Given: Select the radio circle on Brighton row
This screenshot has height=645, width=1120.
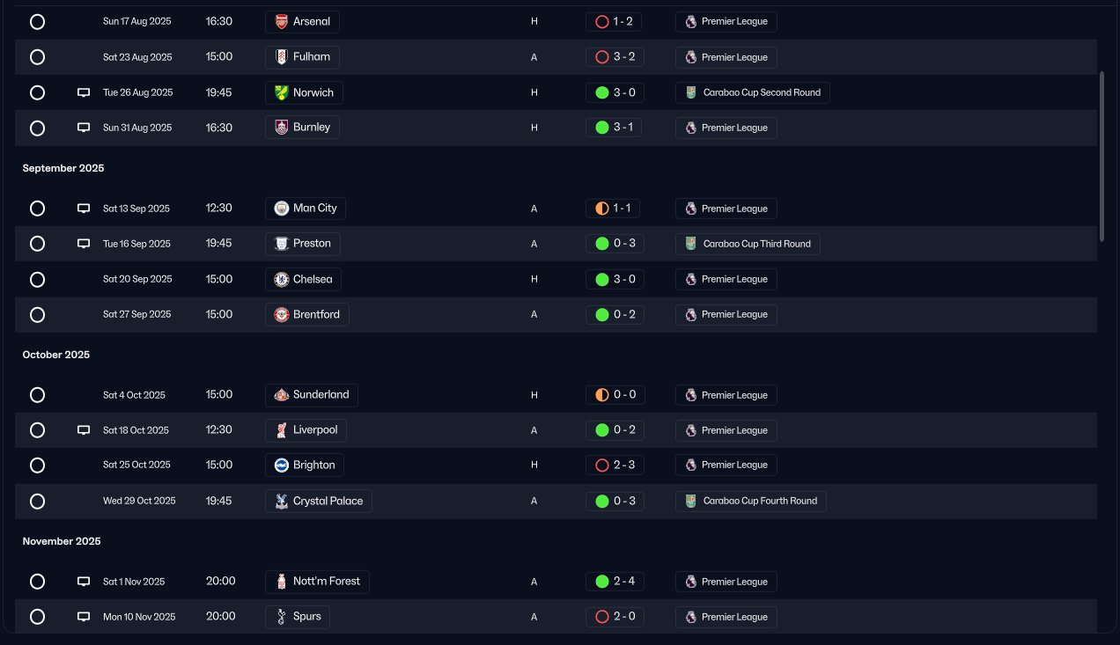Looking at the screenshot, I should [x=37, y=465].
